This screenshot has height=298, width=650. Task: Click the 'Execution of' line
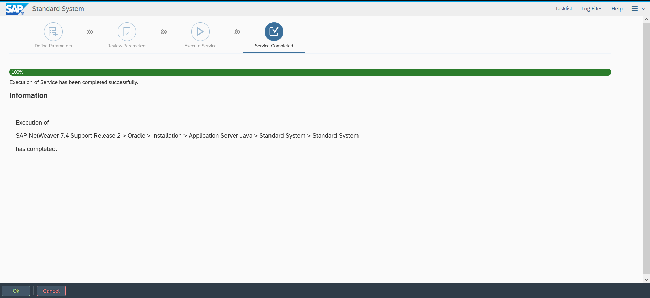[32, 123]
